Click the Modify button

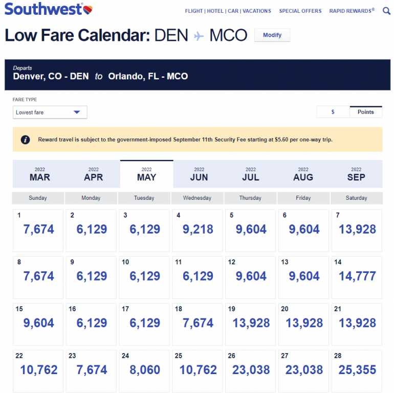[x=272, y=35]
